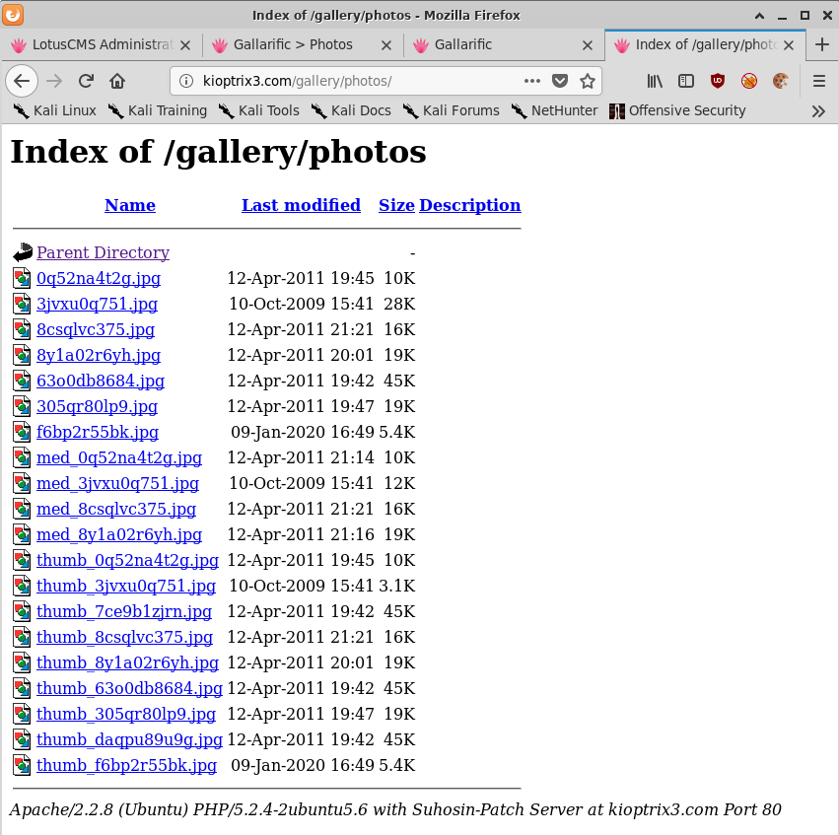
Task: Open the Firefox hamburger menu
Action: tap(819, 81)
